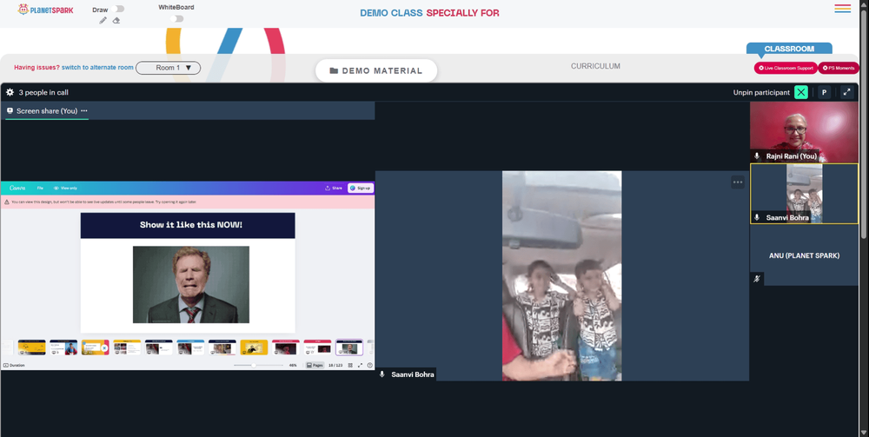Screen dimensions: 869x437
Task: Click Live Classroom Support button
Action: coord(786,68)
